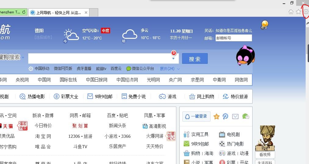Image resolution: width=309 pixels, height=164 pixels.
Task: Click the page vertical scrollbar up arrow
Action: click(x=307, y=23)
